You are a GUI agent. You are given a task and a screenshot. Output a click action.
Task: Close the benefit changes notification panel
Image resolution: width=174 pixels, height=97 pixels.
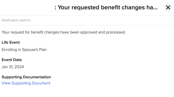click(168, 8)
